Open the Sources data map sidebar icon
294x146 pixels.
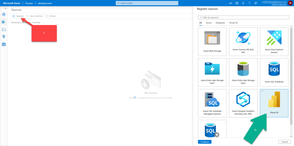(4, 22)
